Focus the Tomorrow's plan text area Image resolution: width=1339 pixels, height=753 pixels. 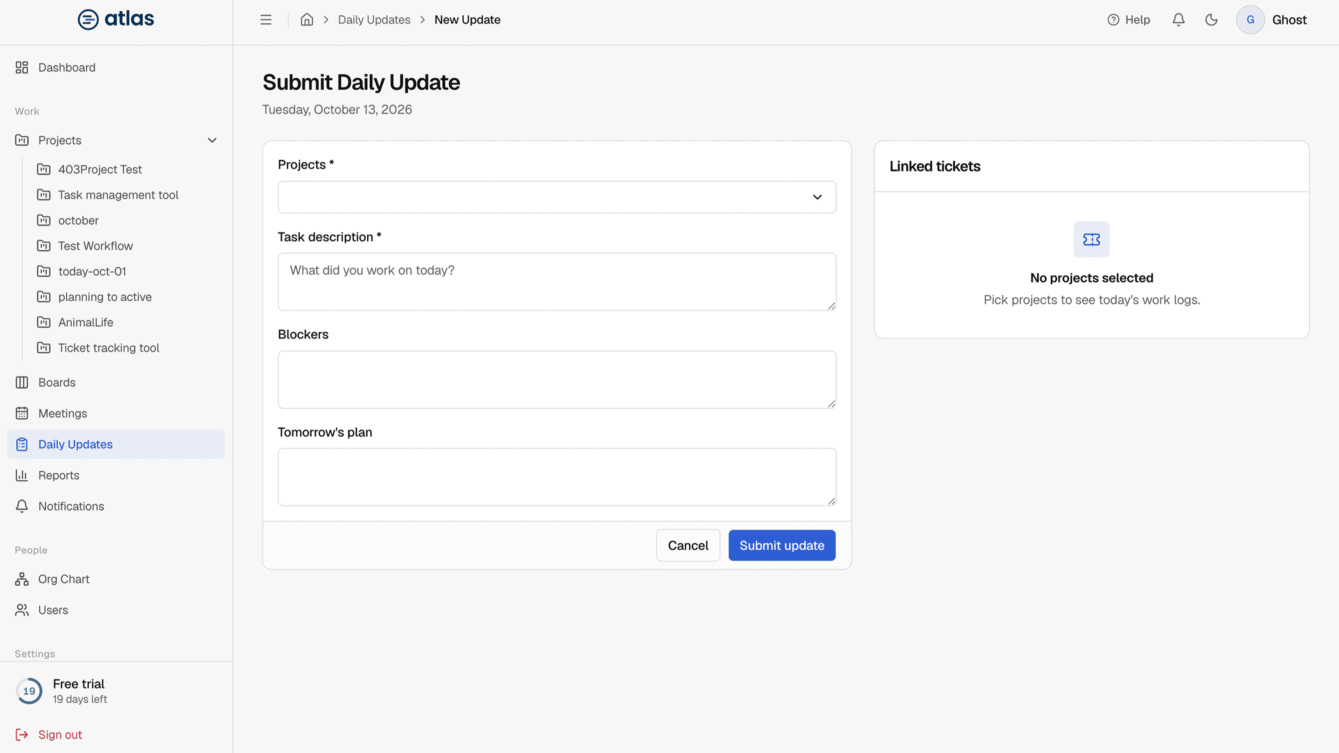click(x=557, y=477)
